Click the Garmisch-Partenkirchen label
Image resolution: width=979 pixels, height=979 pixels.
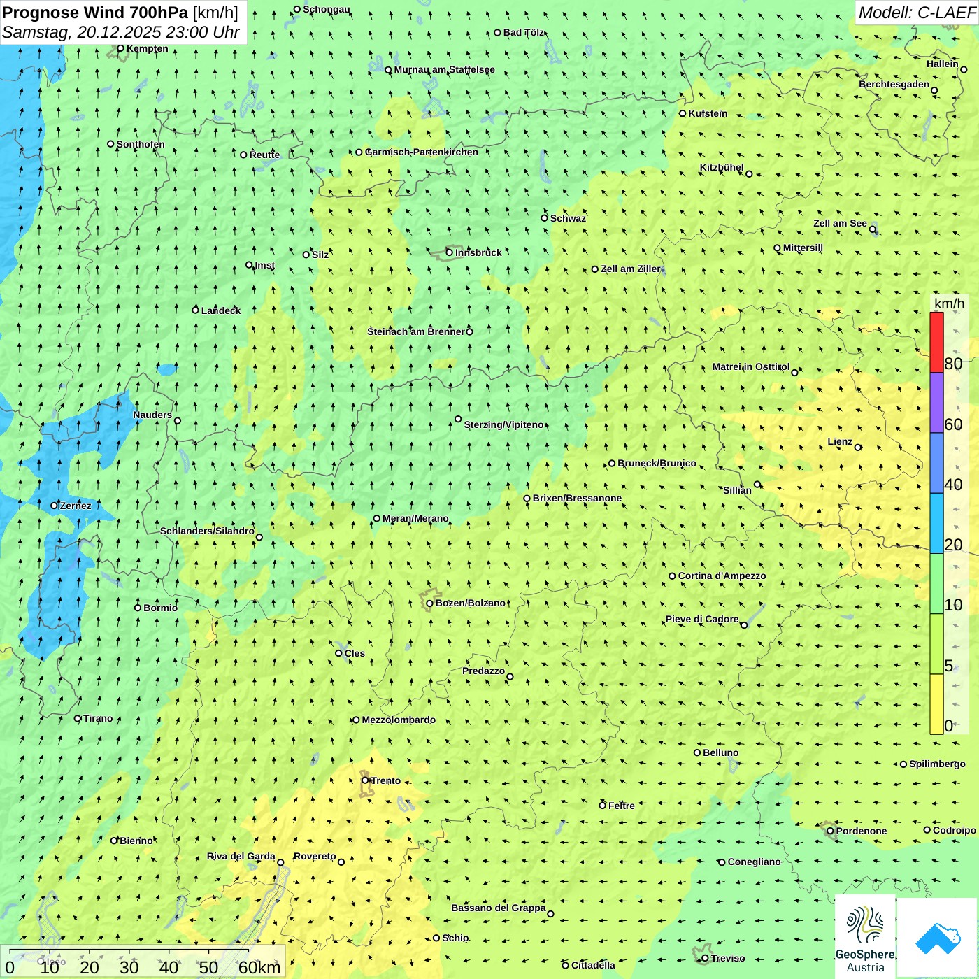[422, 152]
